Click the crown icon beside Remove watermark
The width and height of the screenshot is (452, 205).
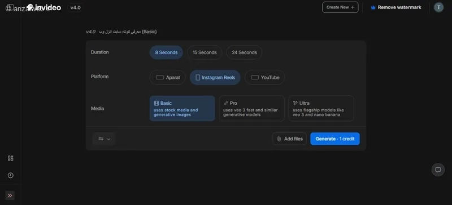click(373, 8)
